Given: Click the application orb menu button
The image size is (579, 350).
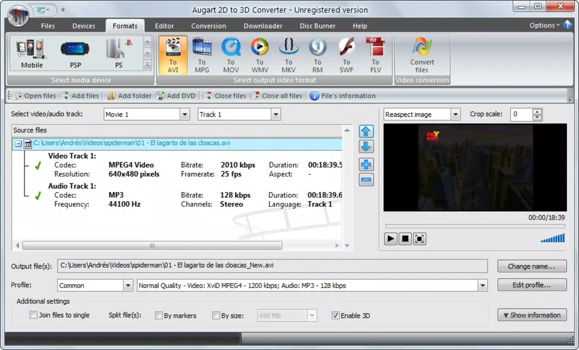Looking at the screenshot, I should point(18,16).
